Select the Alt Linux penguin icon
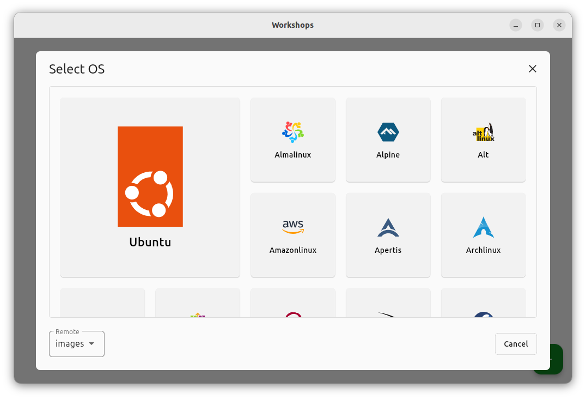 click(483, 132)
